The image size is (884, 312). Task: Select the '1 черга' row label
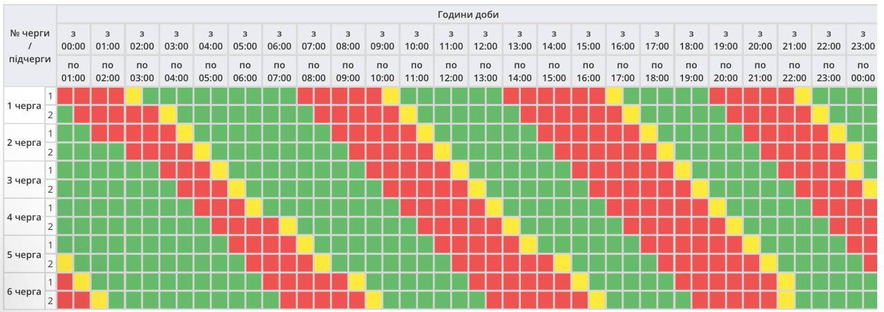(23, 106)
